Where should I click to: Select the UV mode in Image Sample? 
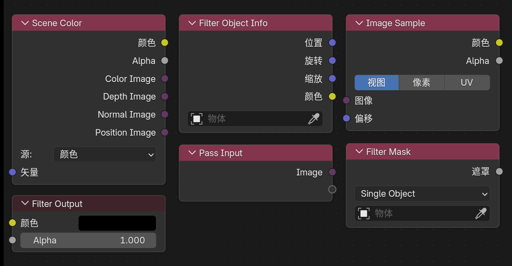467,82
